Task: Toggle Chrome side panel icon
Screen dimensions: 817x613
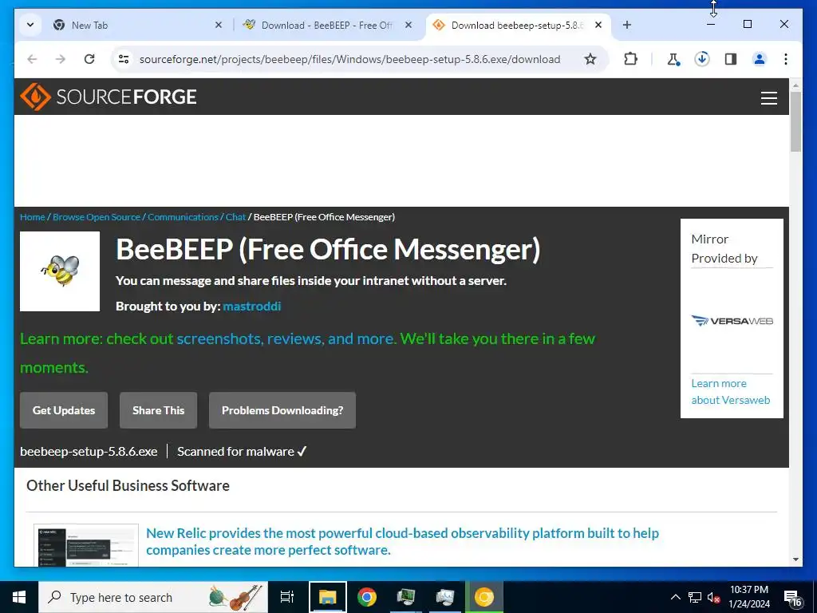Action: [x=731, y=59]
